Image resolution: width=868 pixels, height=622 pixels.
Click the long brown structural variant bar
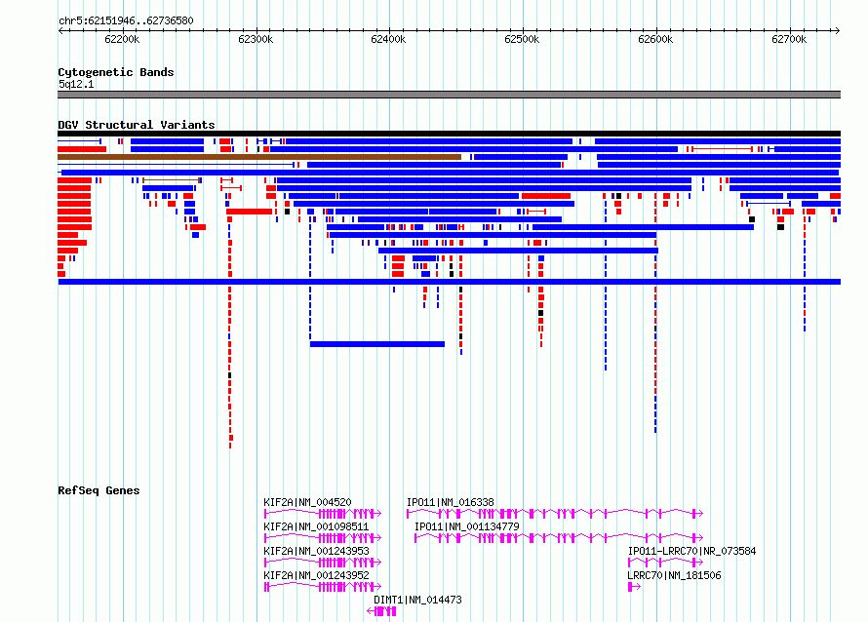[x=259, y=157]
